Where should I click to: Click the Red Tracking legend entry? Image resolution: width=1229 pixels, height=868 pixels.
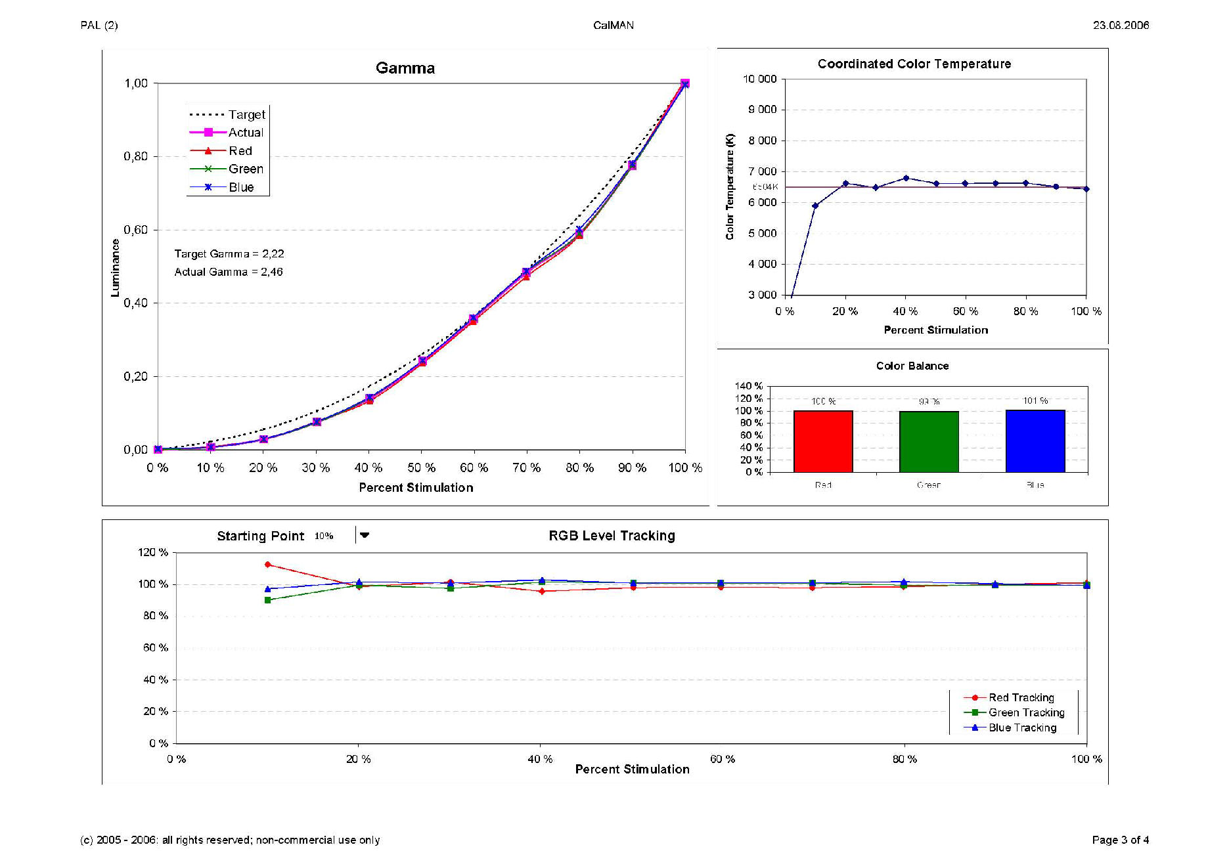(1009, 697)
